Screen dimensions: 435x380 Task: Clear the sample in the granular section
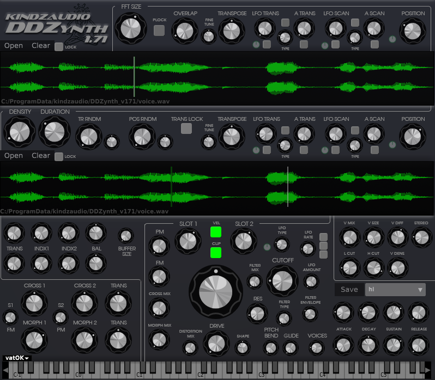(x=41, y=155)
